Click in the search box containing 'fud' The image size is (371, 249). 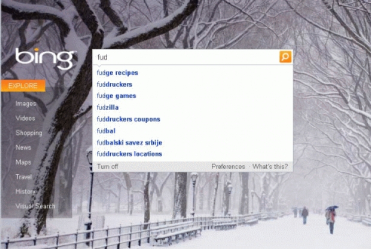point(185,57)
